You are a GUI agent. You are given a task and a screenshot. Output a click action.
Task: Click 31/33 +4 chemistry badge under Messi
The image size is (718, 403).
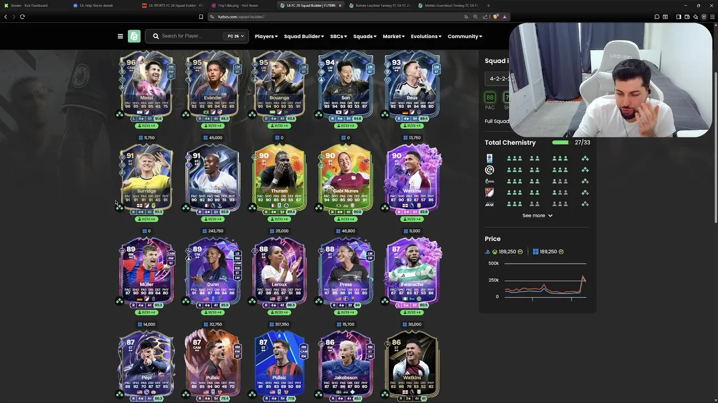(146, 125)
